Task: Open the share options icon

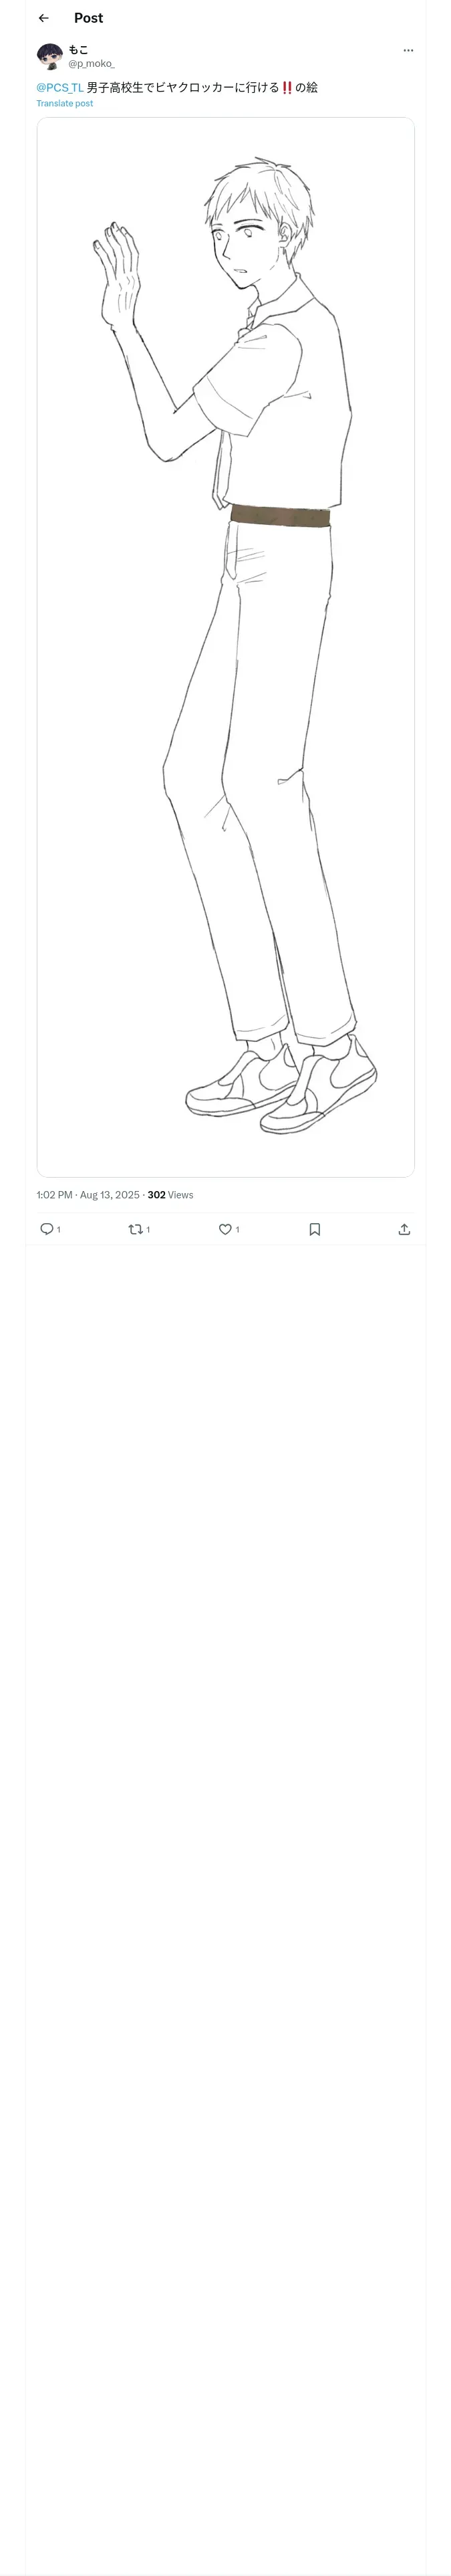Action: (x=404, y=1229)
